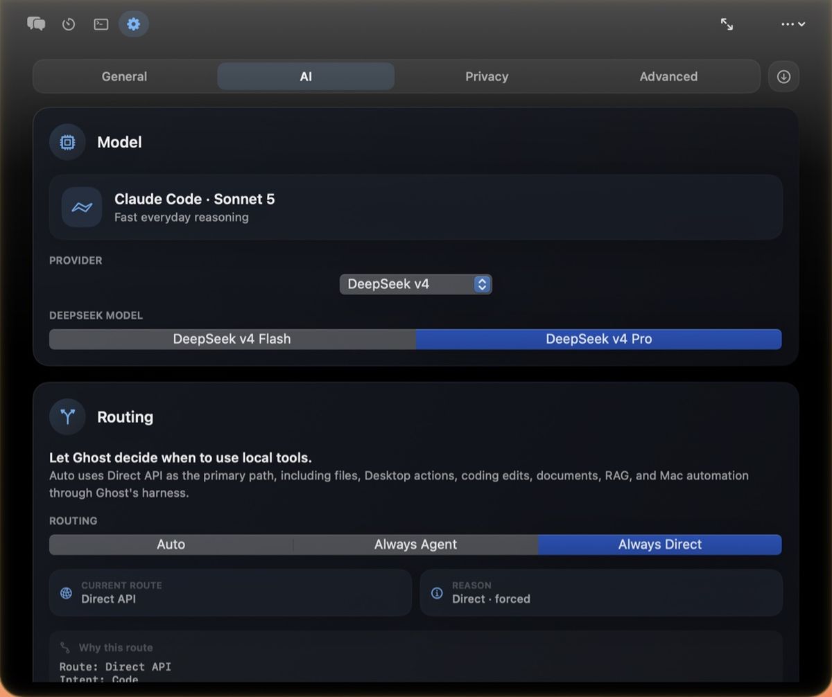Open the DeepSeek v4 provider dropdown

pos(416,284)
